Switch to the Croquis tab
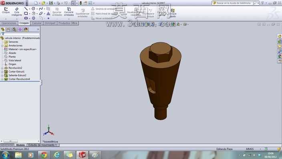This screenshot has height=159, width=282. point(24,23)
